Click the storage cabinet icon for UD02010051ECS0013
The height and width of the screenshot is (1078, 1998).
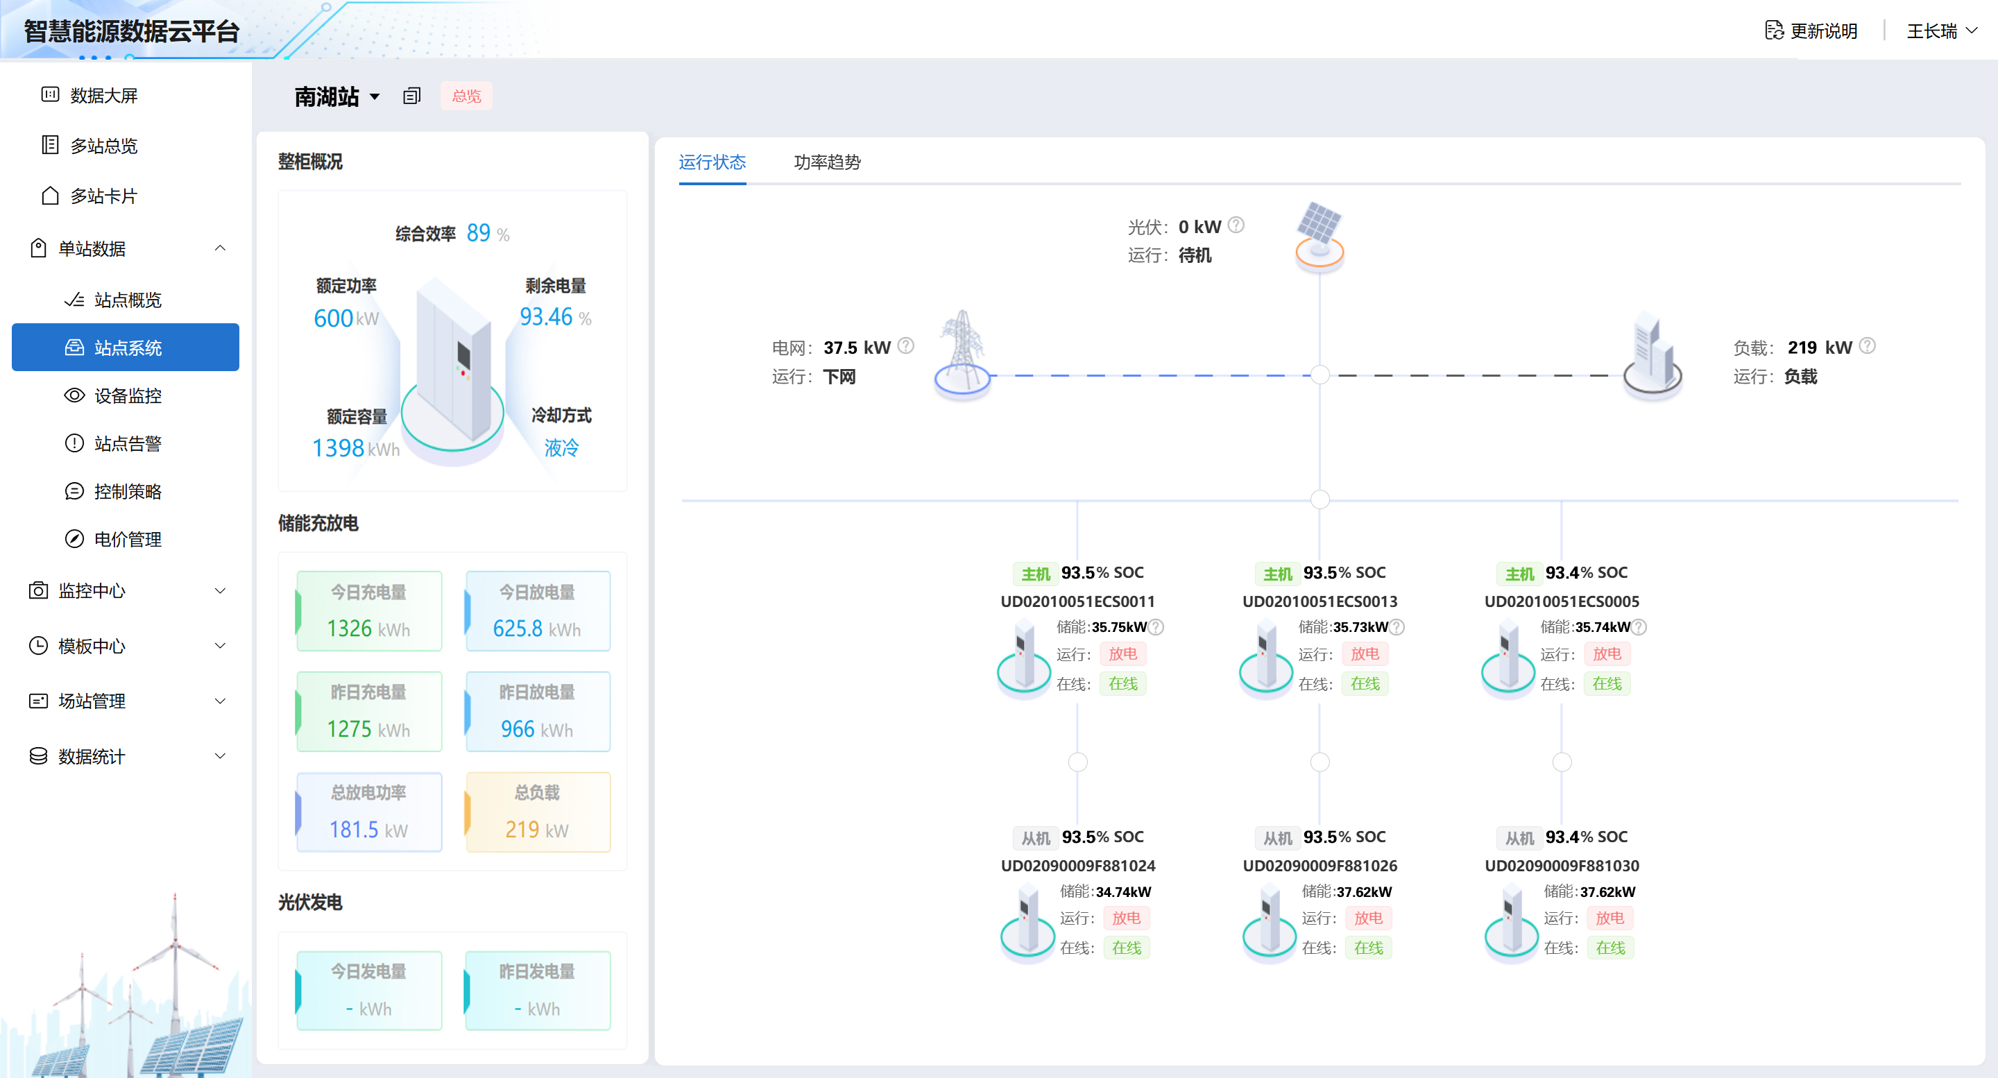tap(1266, 656)
